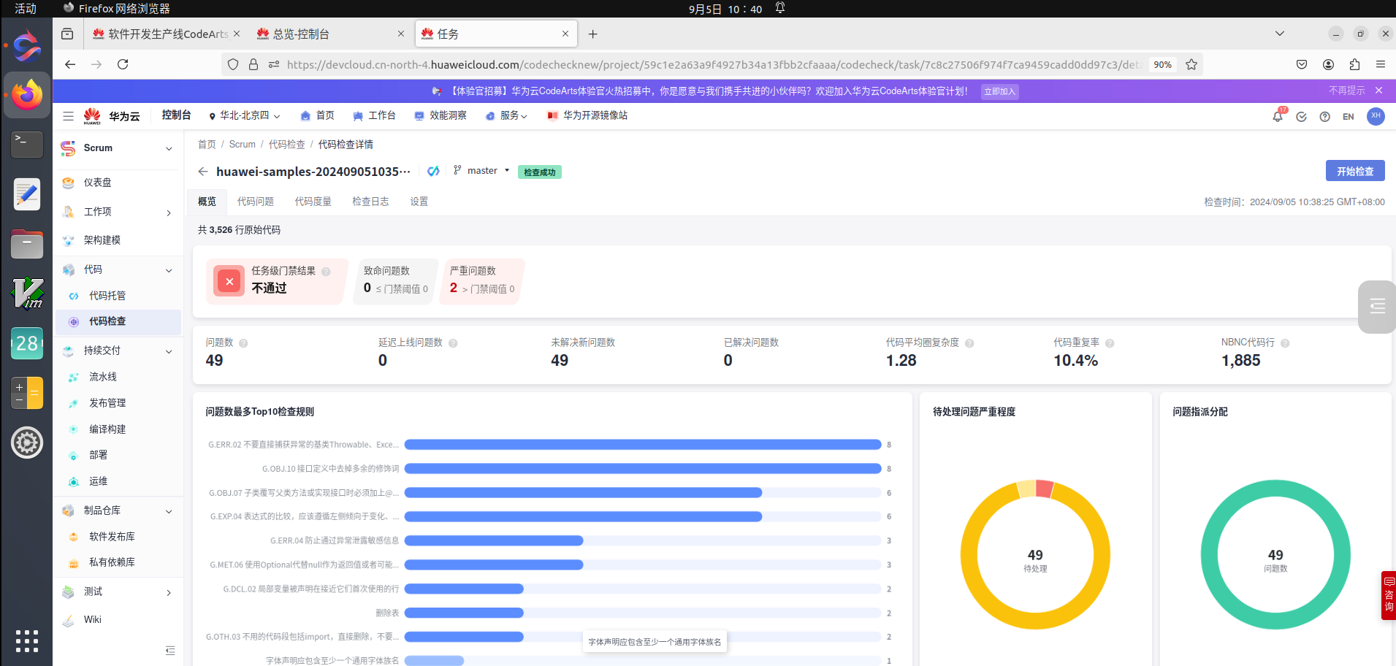Click the help question mark icon in header
Screen dimensions: 1396x666
(x=1324, y=117)
